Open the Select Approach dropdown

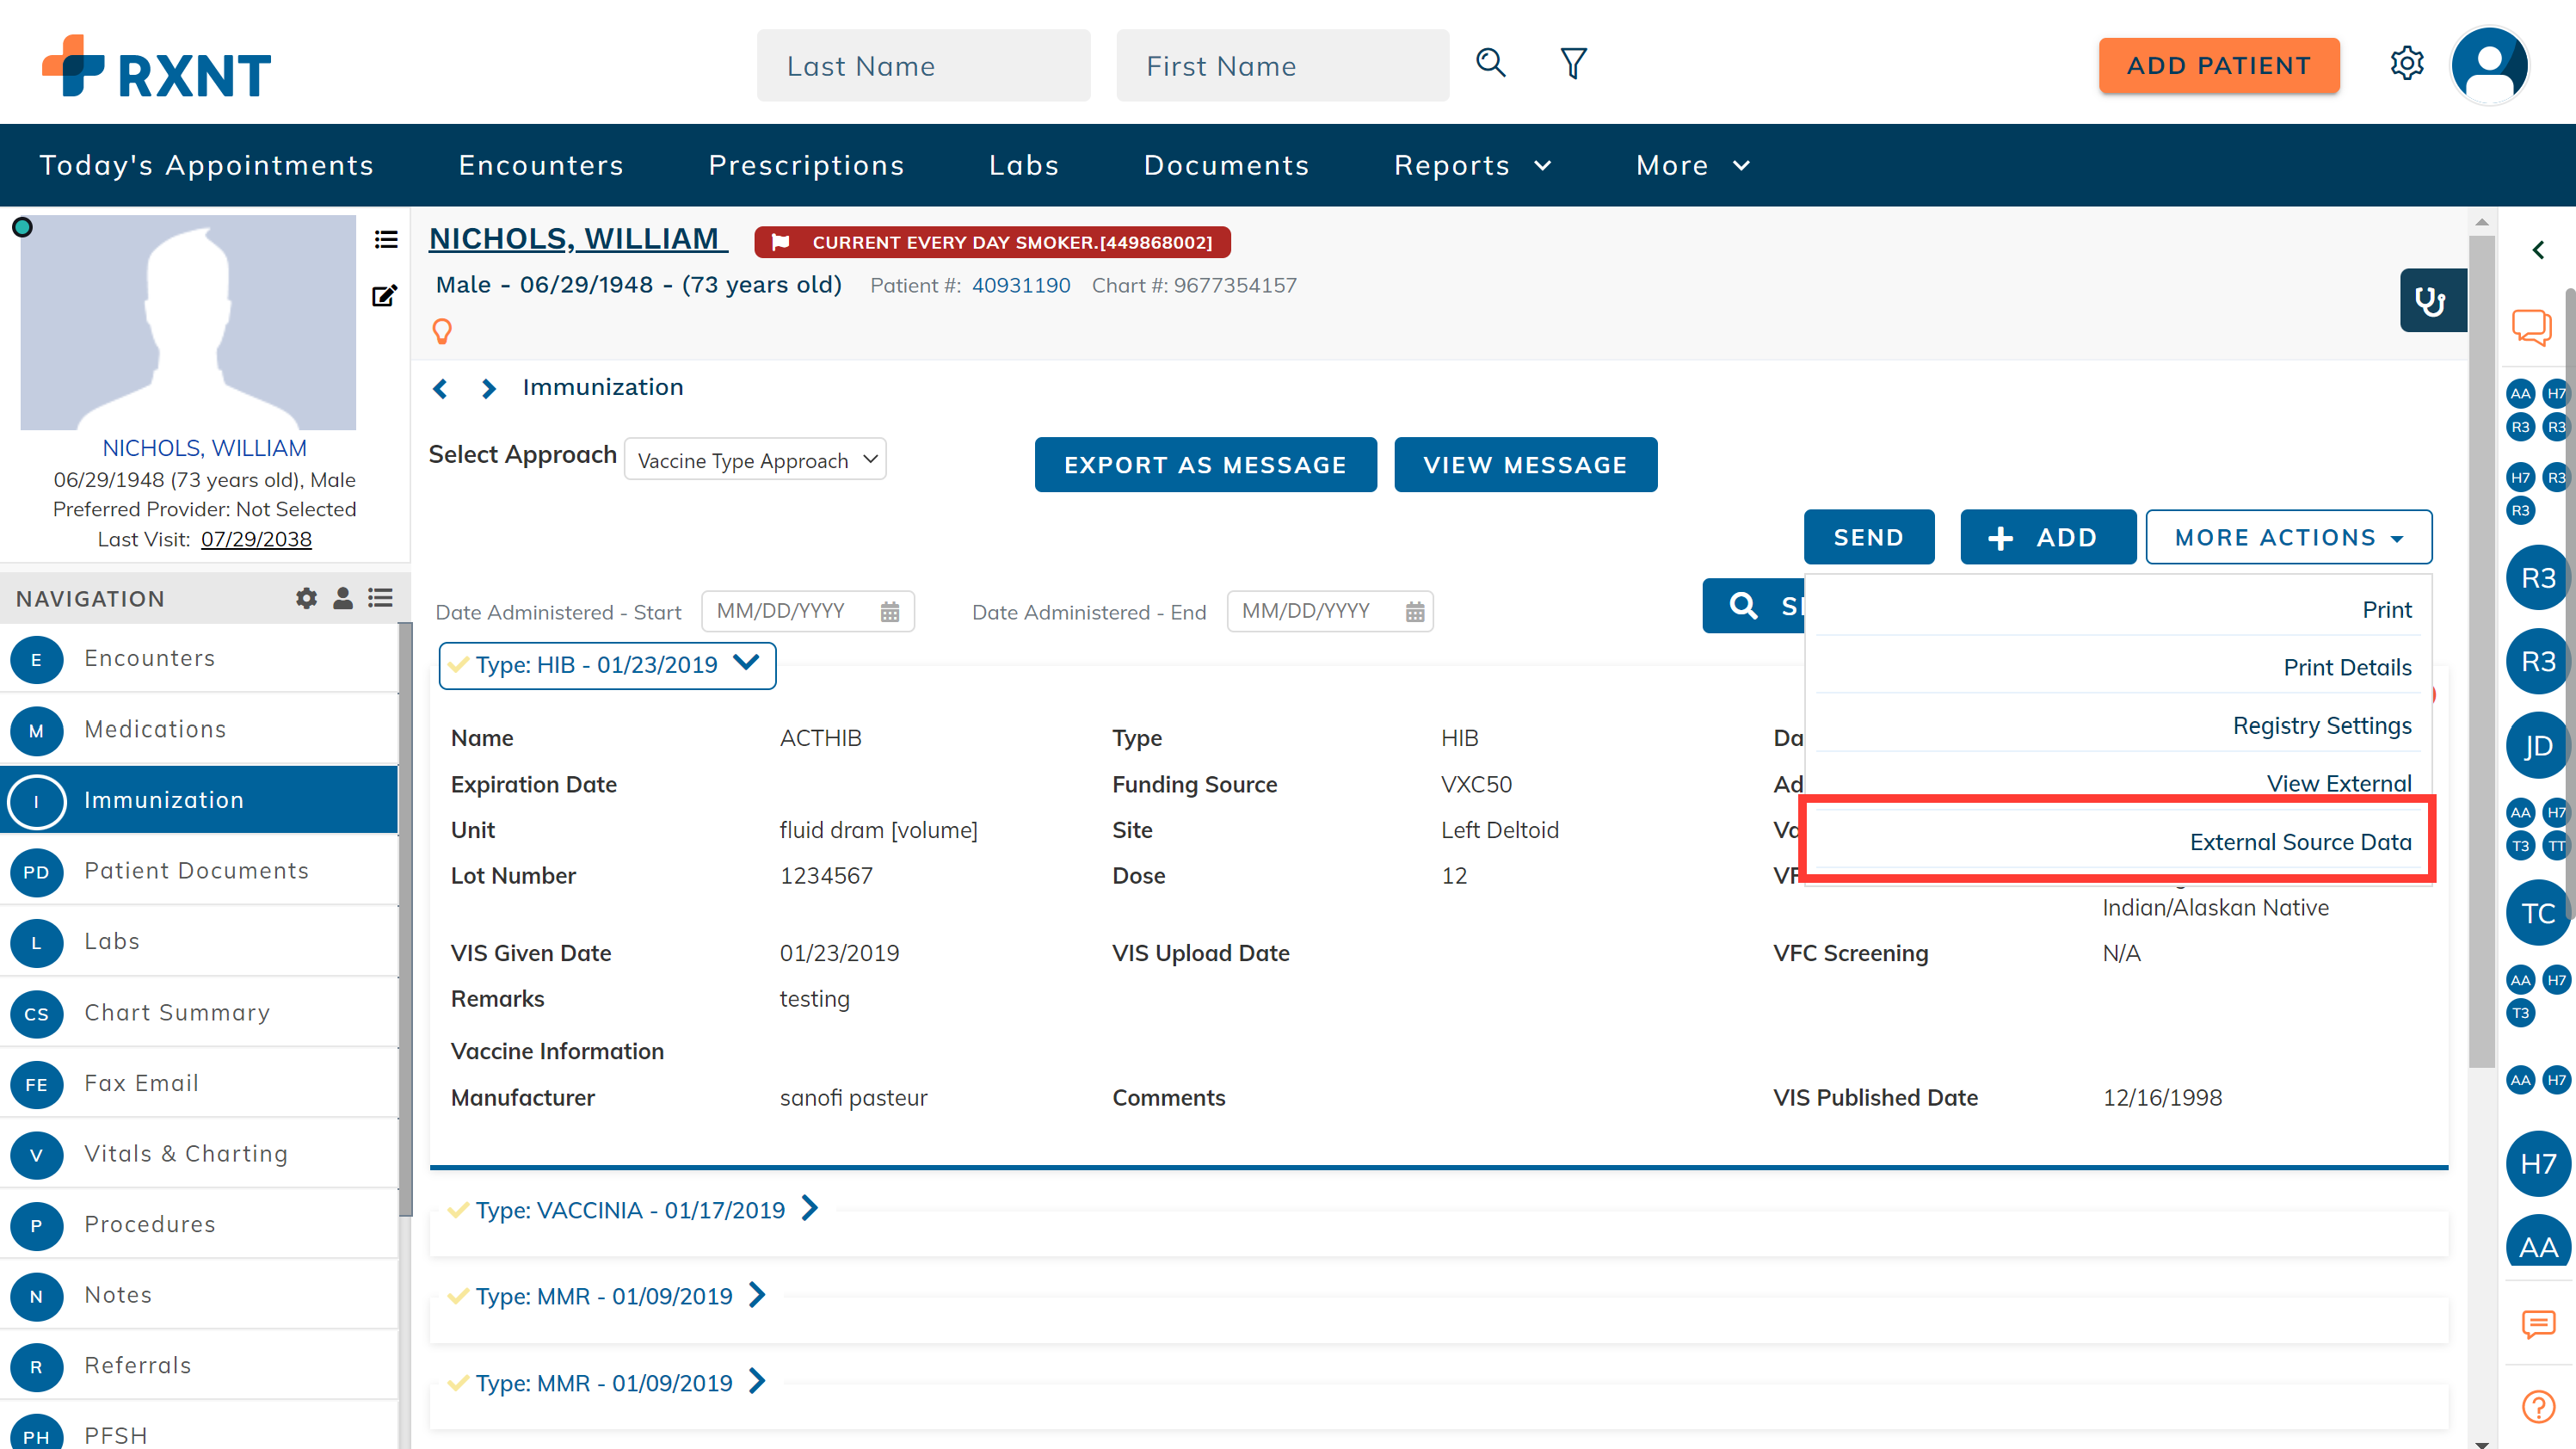(x=756, y=460)
